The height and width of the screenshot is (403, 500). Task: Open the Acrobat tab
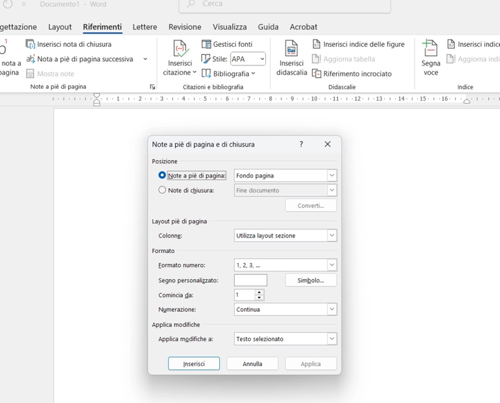coord(303,27)
